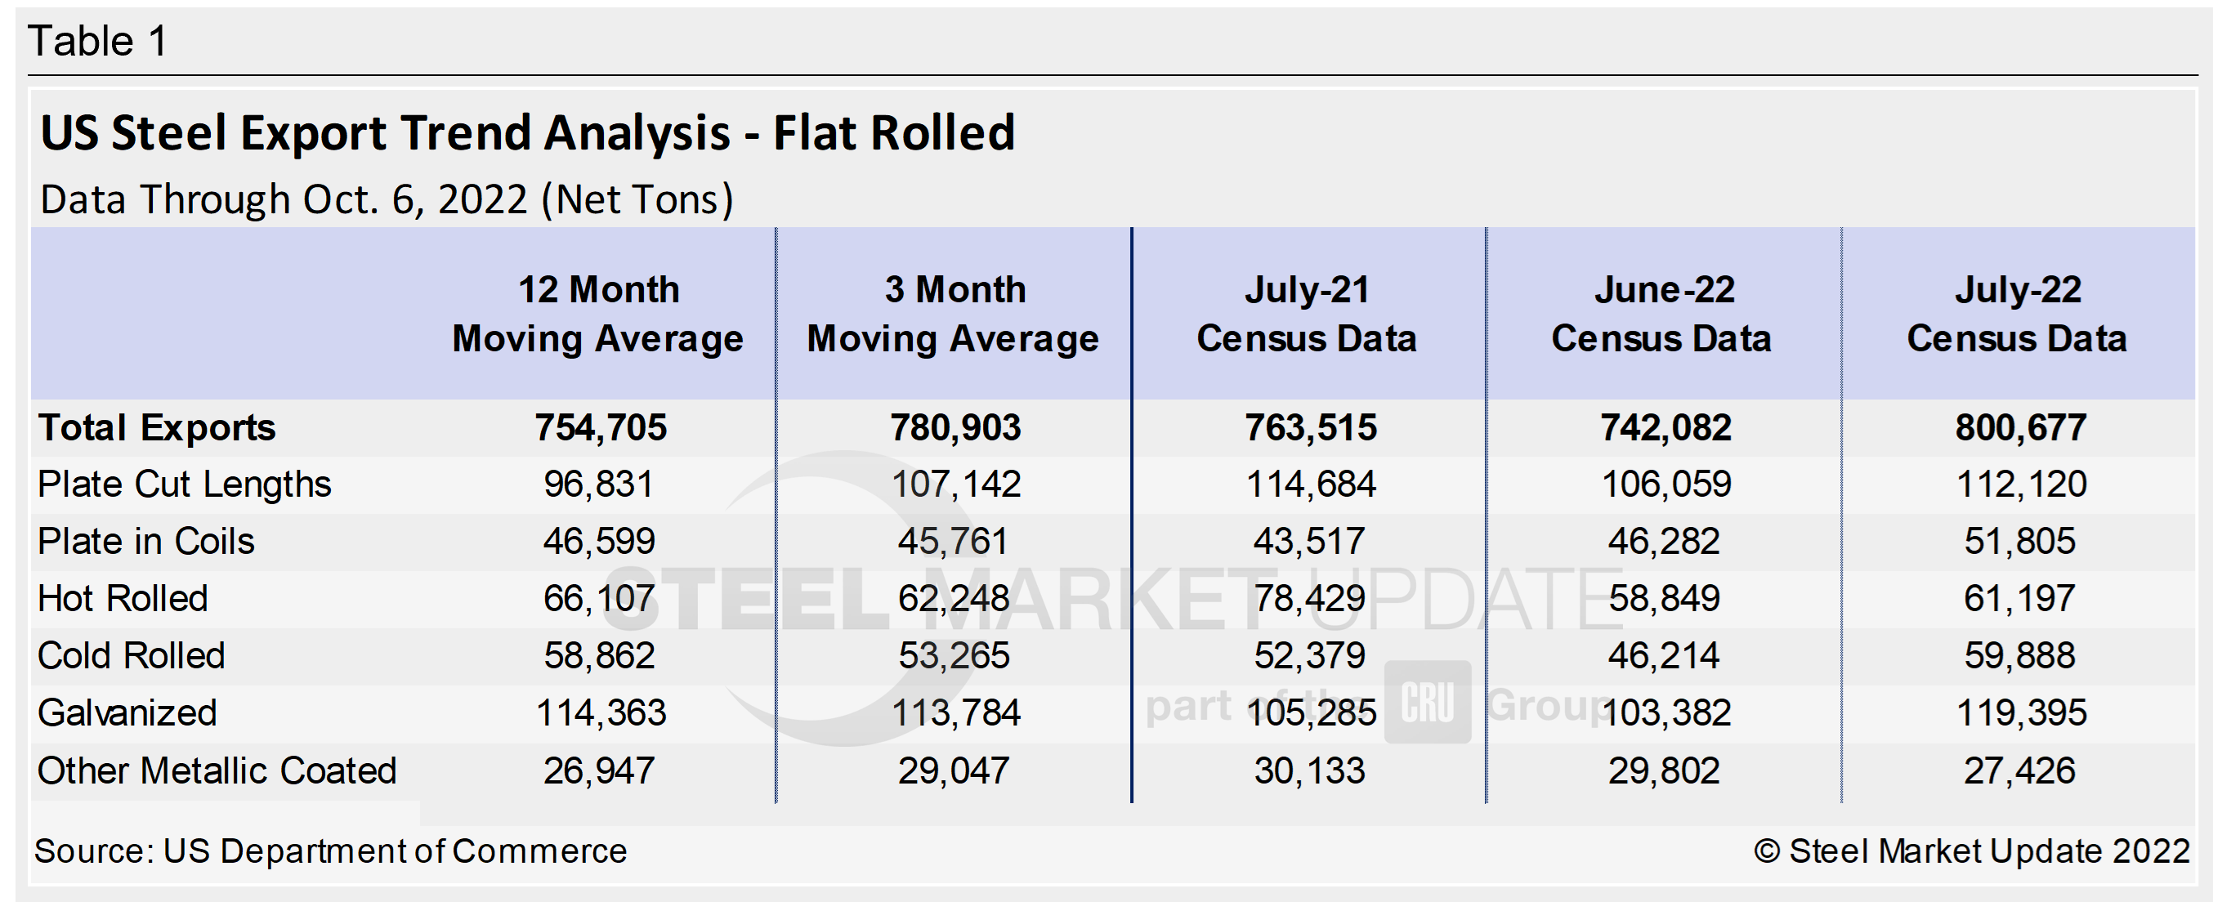Click the Cold Rolled row label
The width and height of the screenshot is (2213, 902).
131,655
